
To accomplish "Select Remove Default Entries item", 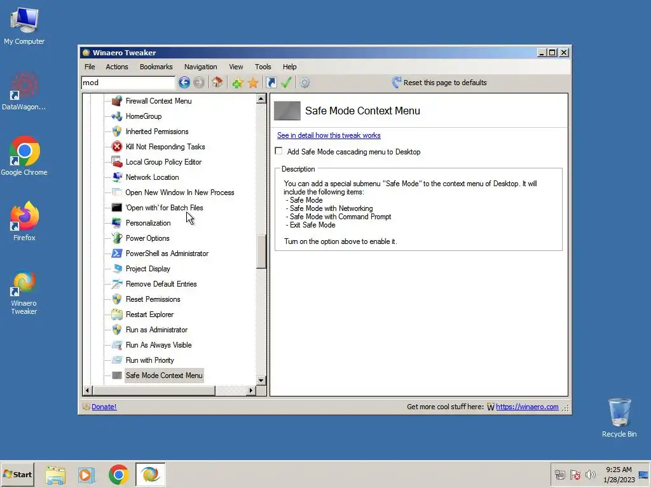I will click(161, 284).
